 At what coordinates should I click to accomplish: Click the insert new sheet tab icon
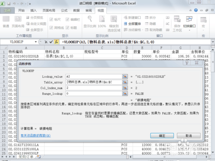click(39, 157)
